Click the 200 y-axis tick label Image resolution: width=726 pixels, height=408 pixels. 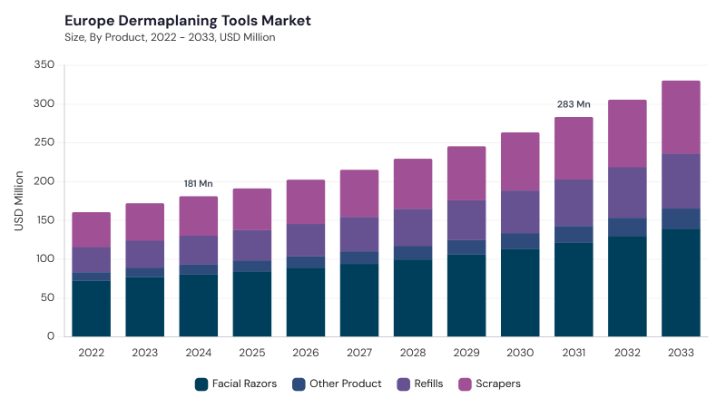44,181
